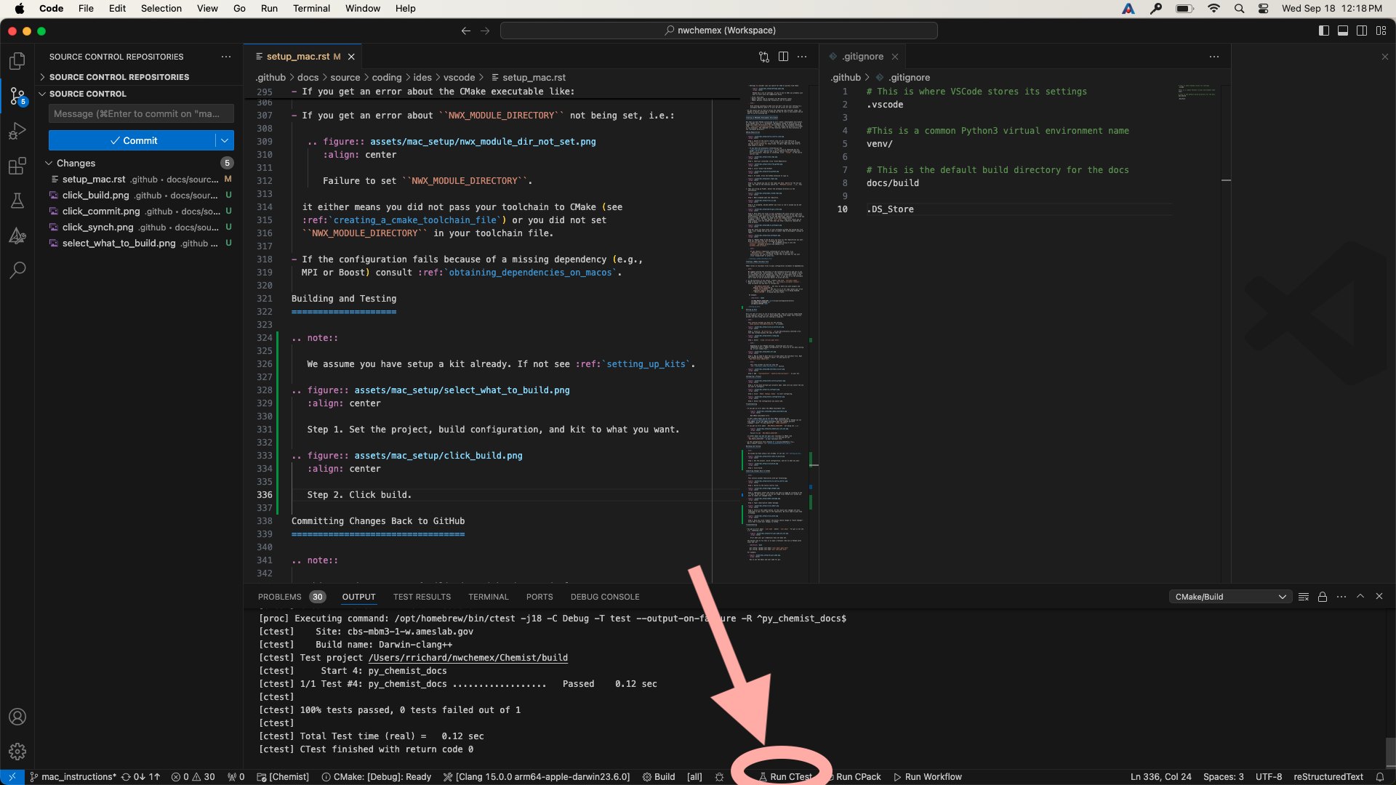
Task: Select click_build.png in Changes list
Action: [141, 196]
